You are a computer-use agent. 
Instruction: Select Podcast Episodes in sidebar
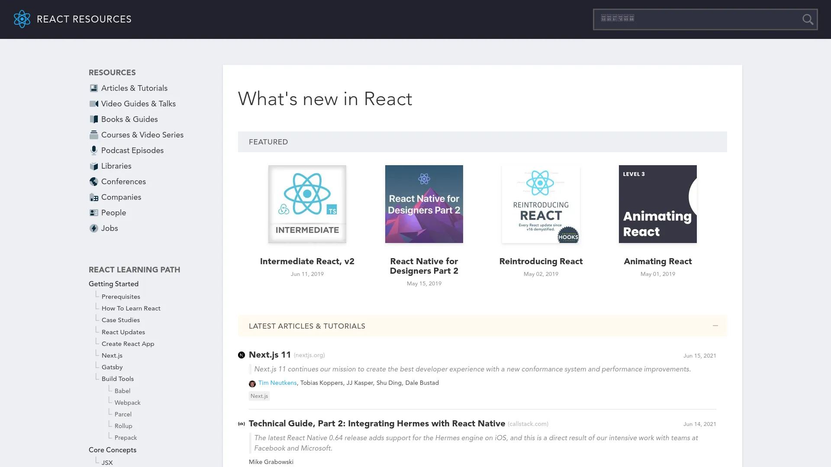pos(132,150)
